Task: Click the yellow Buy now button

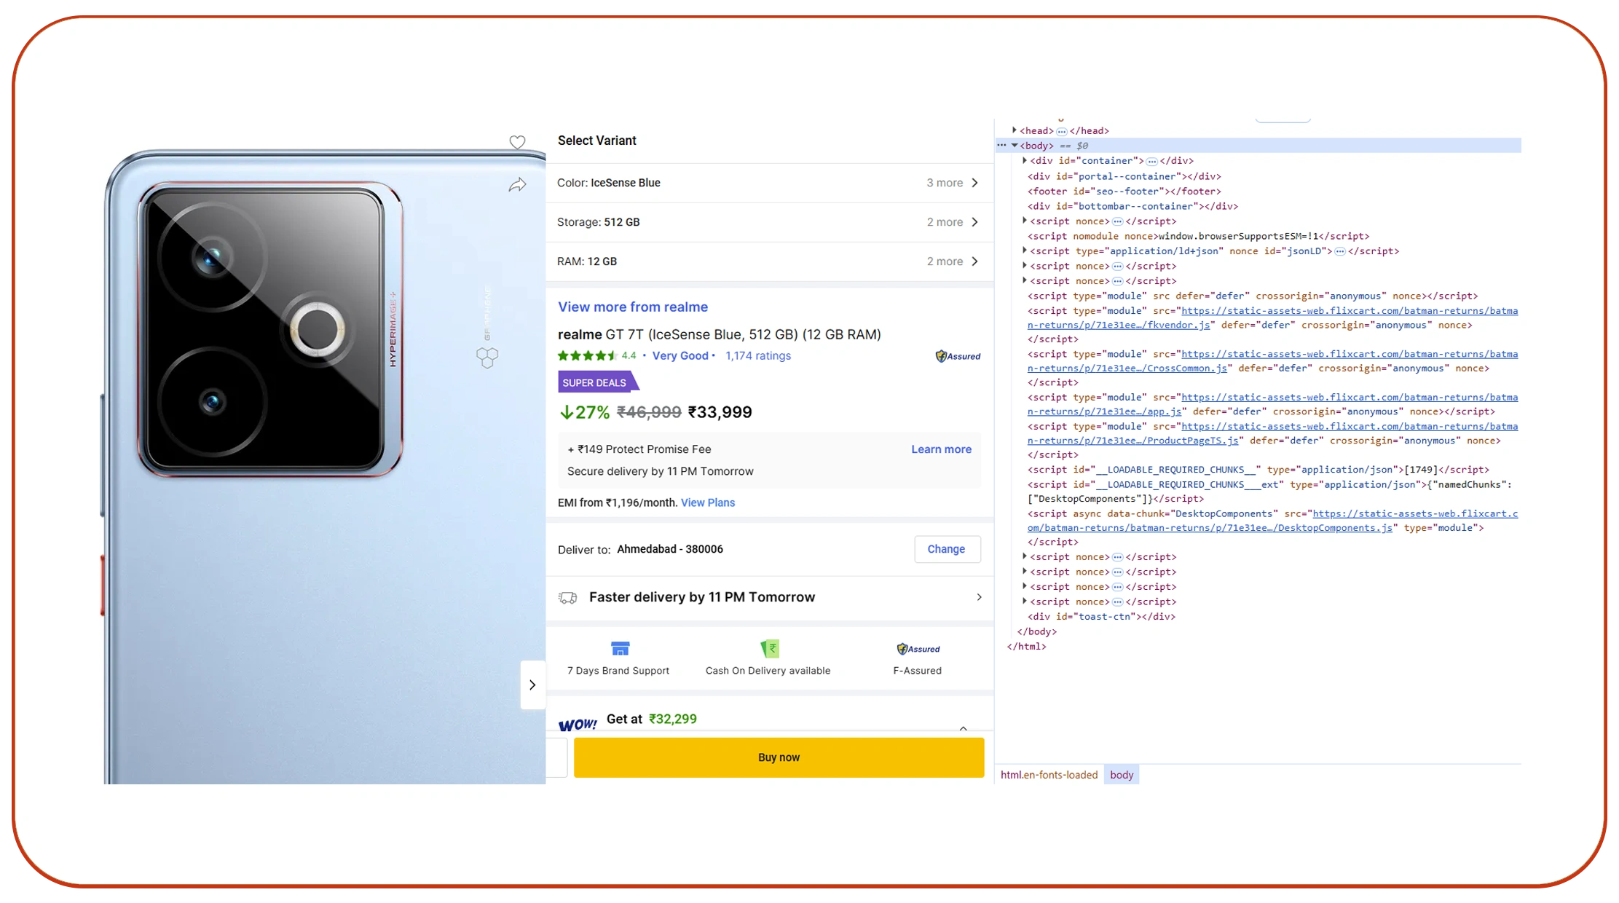Action: pyautogui.click(x=779, y=757)
